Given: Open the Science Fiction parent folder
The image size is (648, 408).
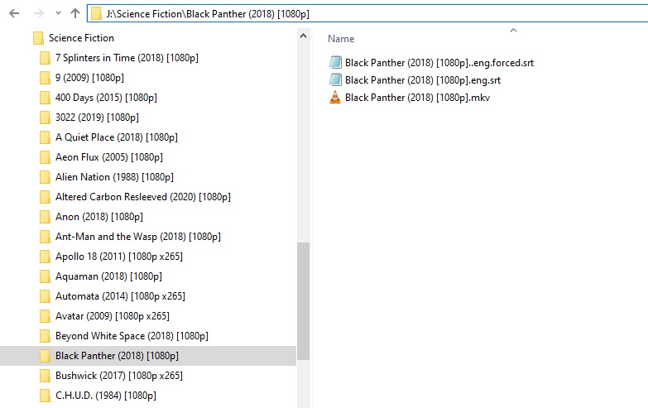Looking at the screenshot, I should tap(81, 38).
